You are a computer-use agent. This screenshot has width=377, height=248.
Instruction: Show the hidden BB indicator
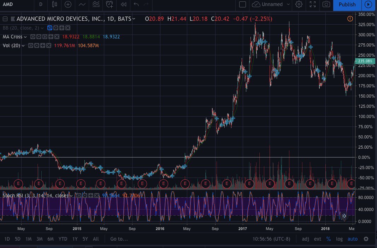pyautogui.click(x=50, y=28)
